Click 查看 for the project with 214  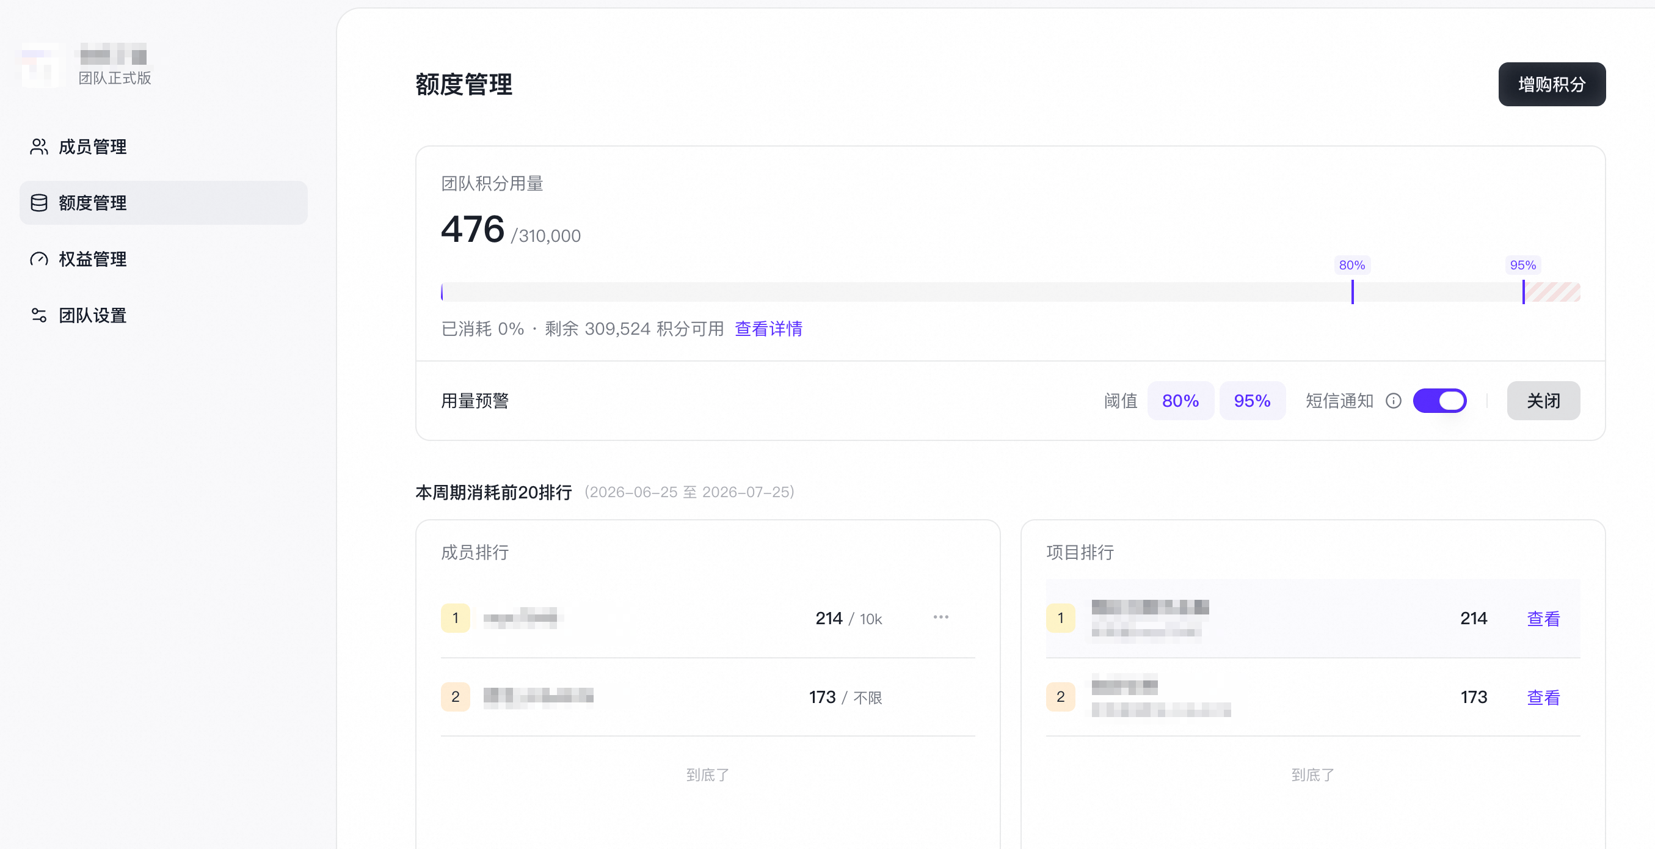tap(1543, 618)
